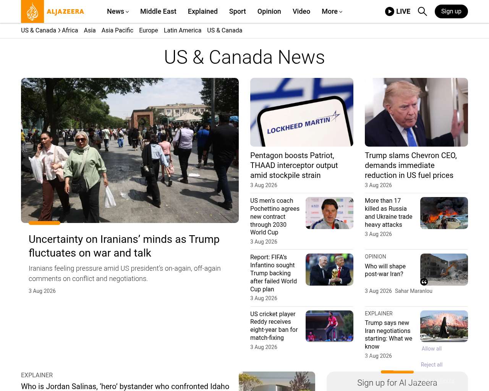Go to the Opinion section
The height and width of the screenshot is (391, 489).
point(269,11)
